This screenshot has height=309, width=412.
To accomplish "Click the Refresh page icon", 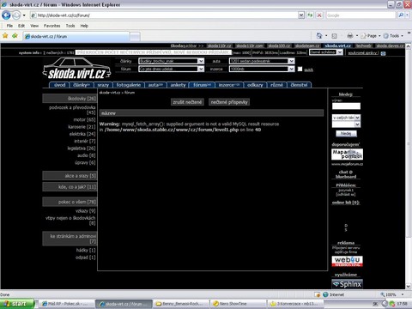I will tap(310, 15).
